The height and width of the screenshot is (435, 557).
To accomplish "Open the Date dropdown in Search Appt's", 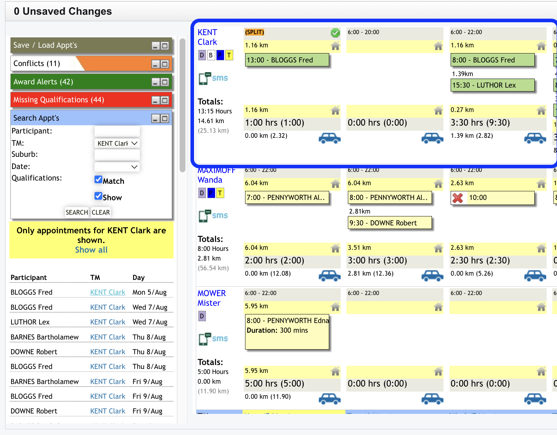I will (117, 167).
